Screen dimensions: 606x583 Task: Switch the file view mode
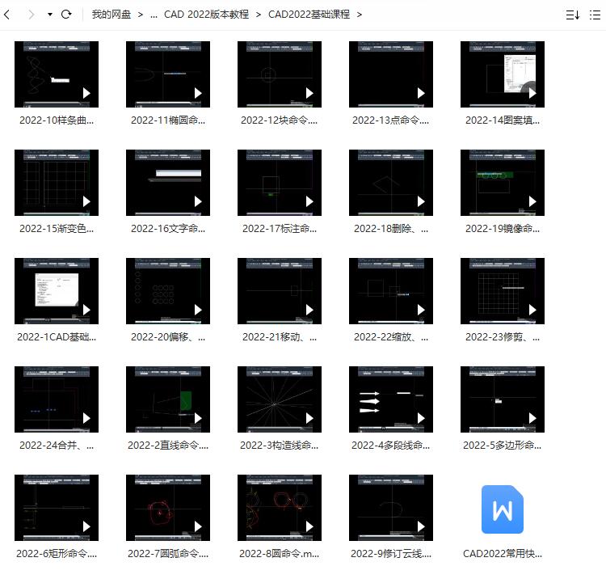click(x=596, y=15)
